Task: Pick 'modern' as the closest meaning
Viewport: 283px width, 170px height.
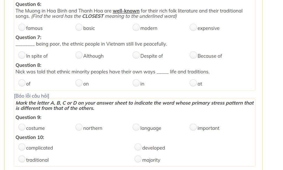Action: tap(136, 27)
